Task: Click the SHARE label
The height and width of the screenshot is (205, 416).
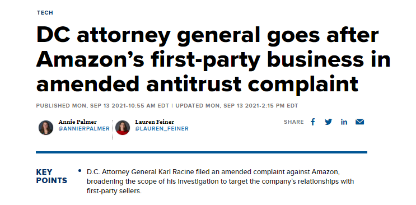Action: [x=294, y=122]
